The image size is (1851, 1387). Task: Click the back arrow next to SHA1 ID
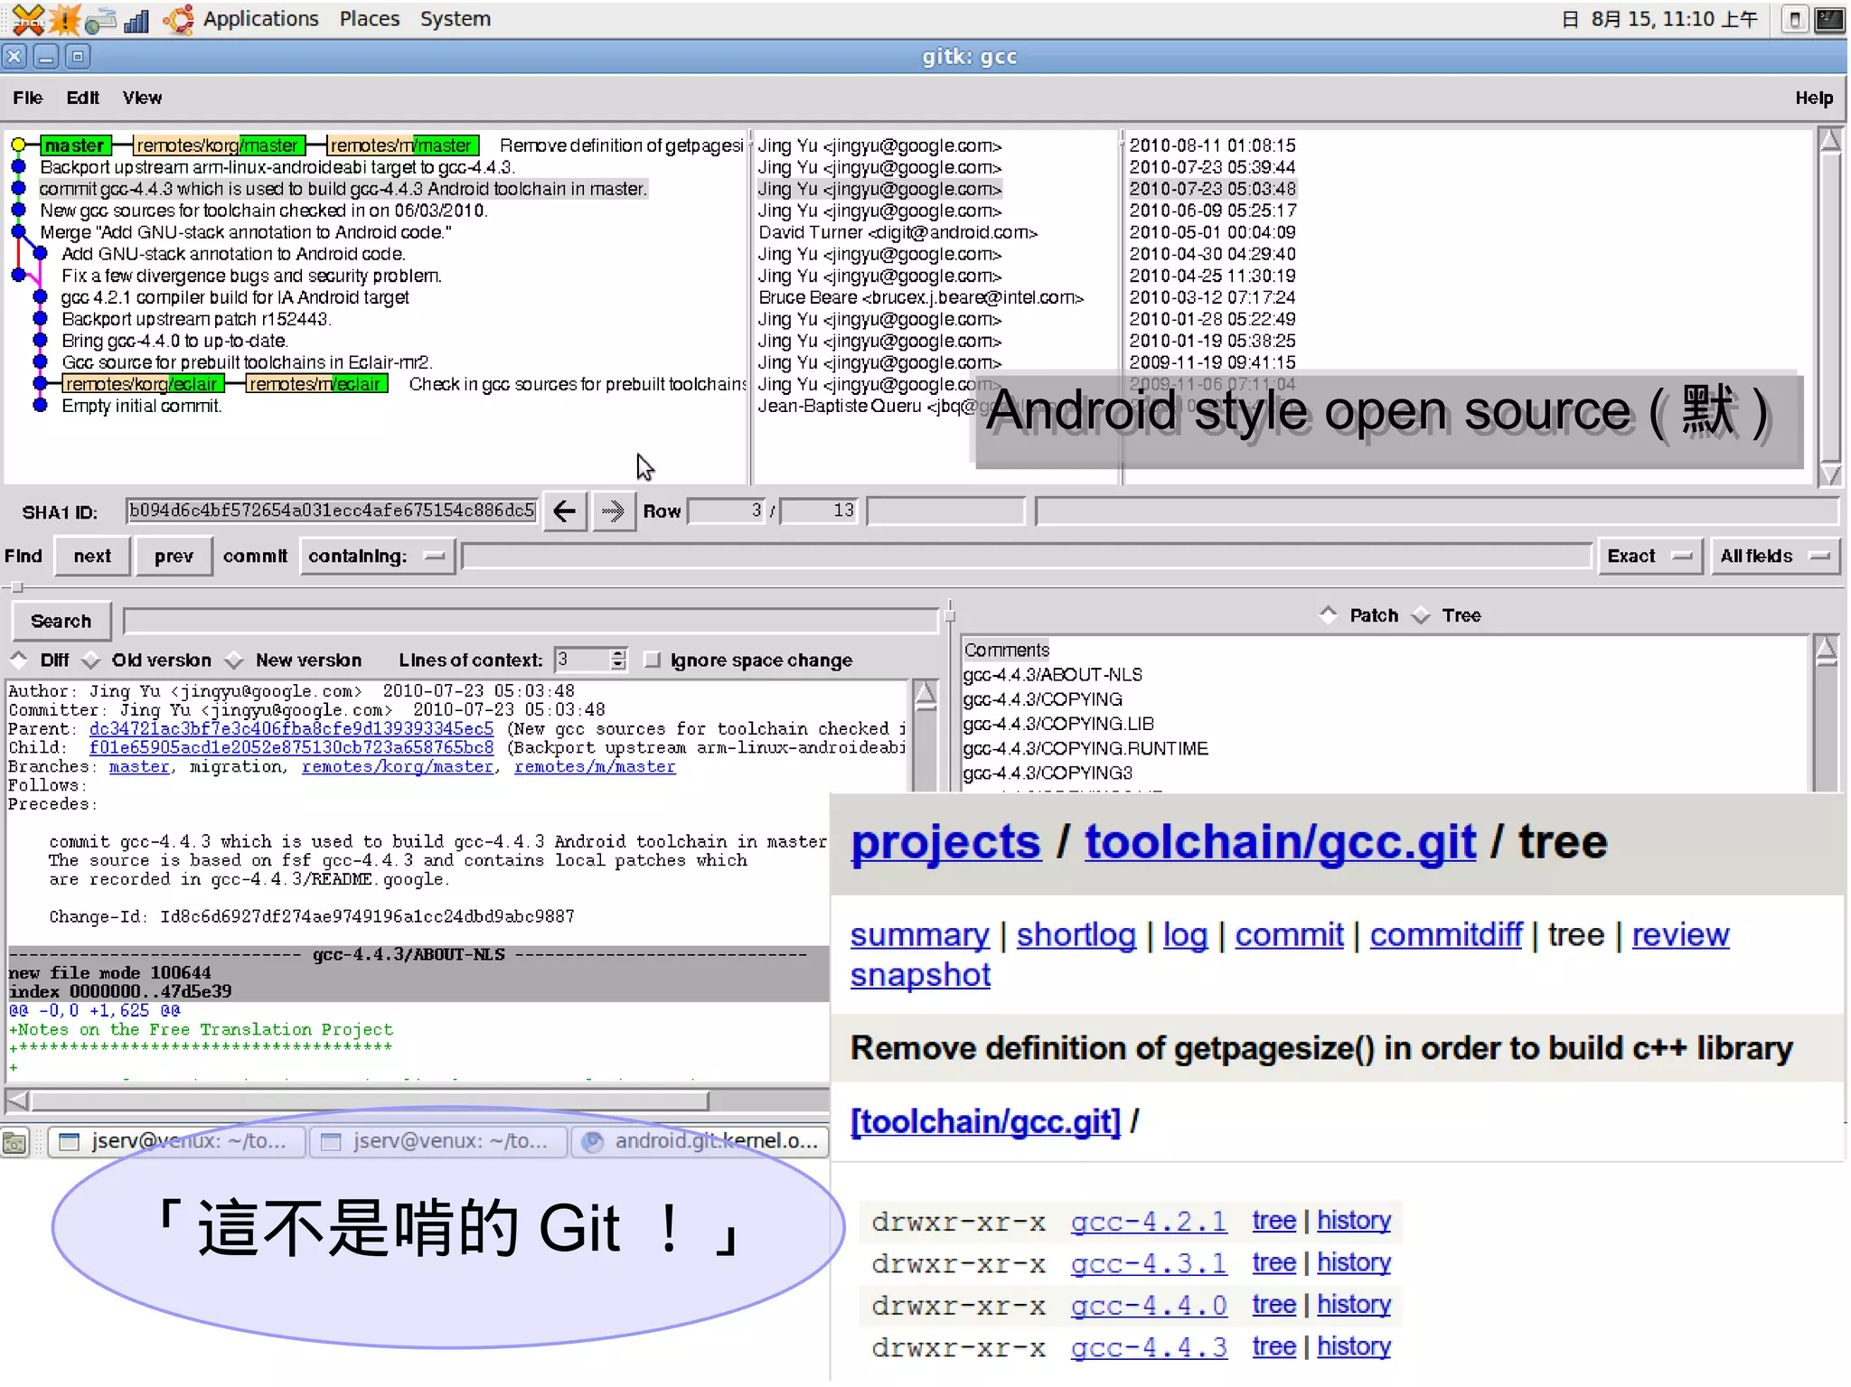565,511
